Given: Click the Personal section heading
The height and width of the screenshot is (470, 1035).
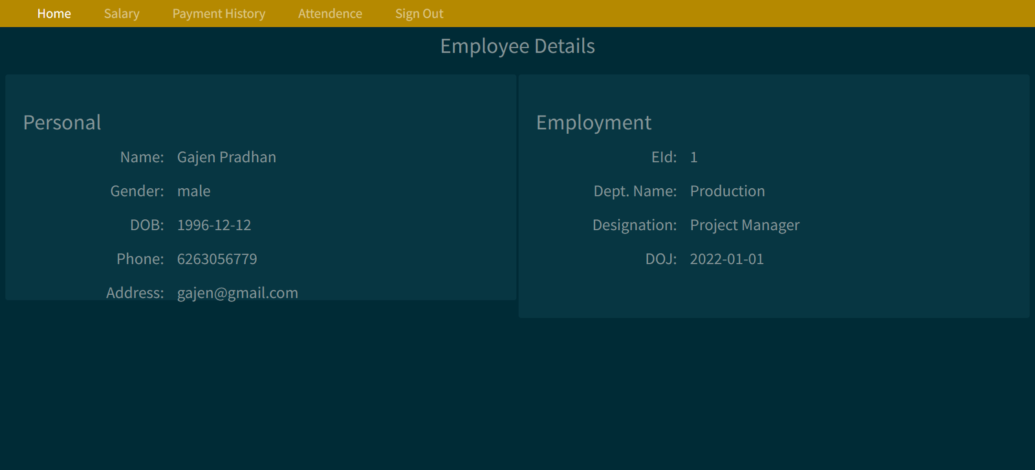Looking at the screenshot, I should 62,122.
